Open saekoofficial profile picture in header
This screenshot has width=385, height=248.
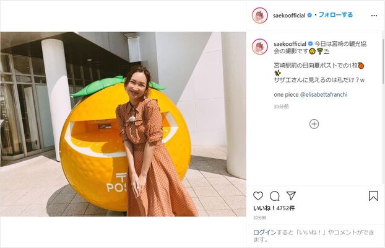(x=260, y=15)
